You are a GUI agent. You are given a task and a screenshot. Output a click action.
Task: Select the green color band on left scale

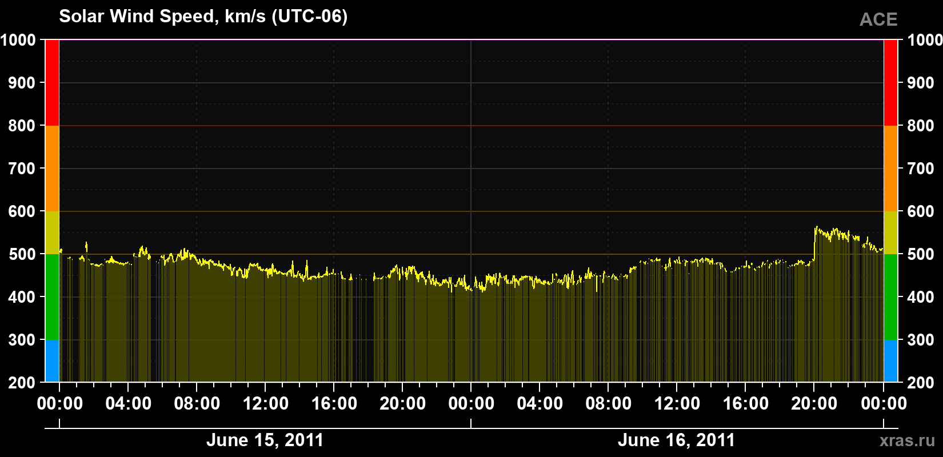pyautogui.click(x=52, y=297)
